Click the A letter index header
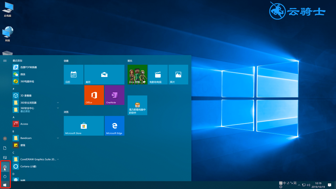 pyautogui.click(x=13, y=117)
